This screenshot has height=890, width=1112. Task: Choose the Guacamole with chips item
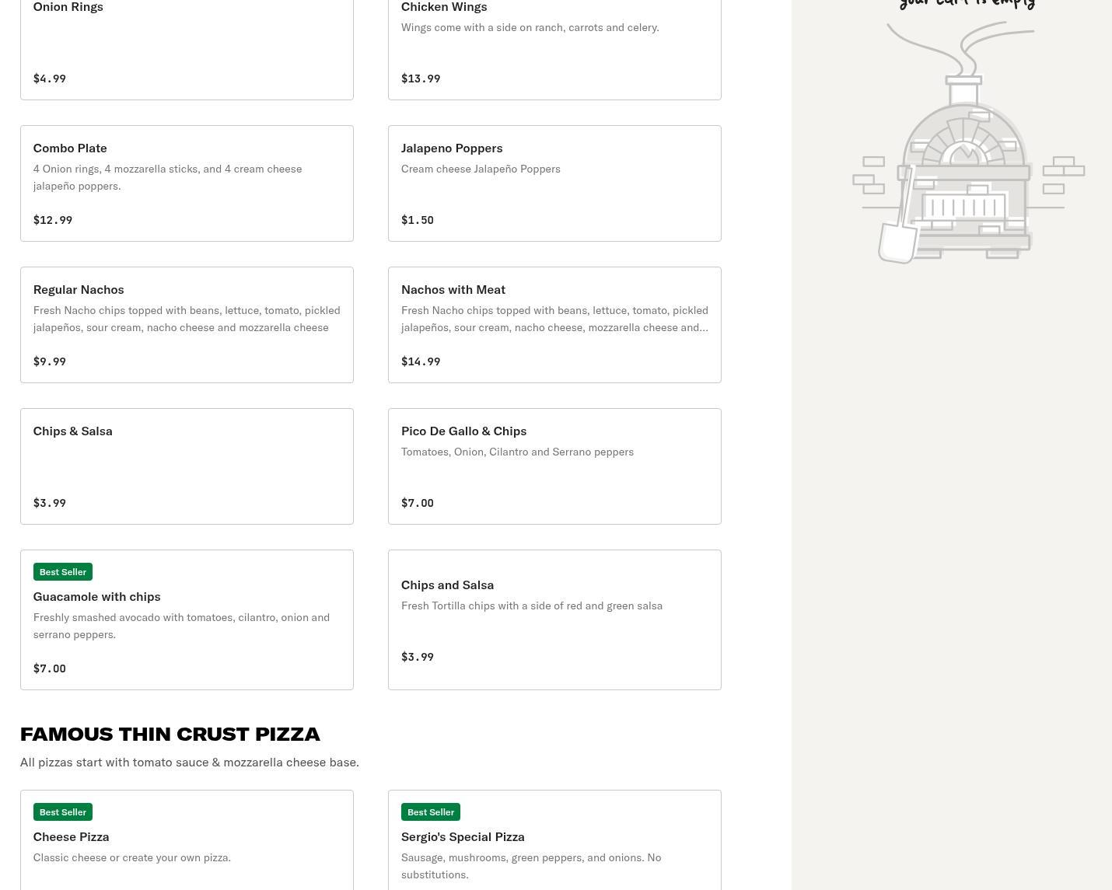tap(187, 620)
